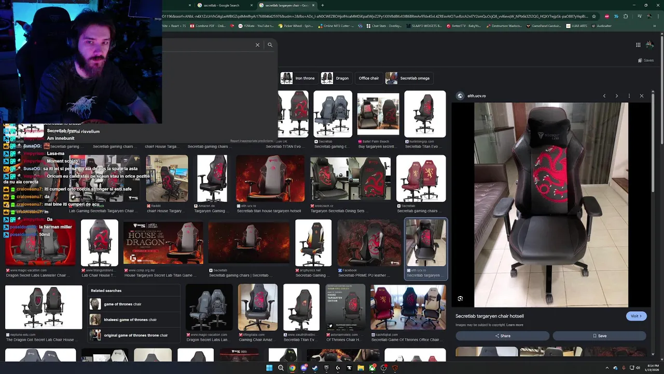Open the Xbox app from the taskbar
Screen dimensions: 664x374
(x=372, y=368)
